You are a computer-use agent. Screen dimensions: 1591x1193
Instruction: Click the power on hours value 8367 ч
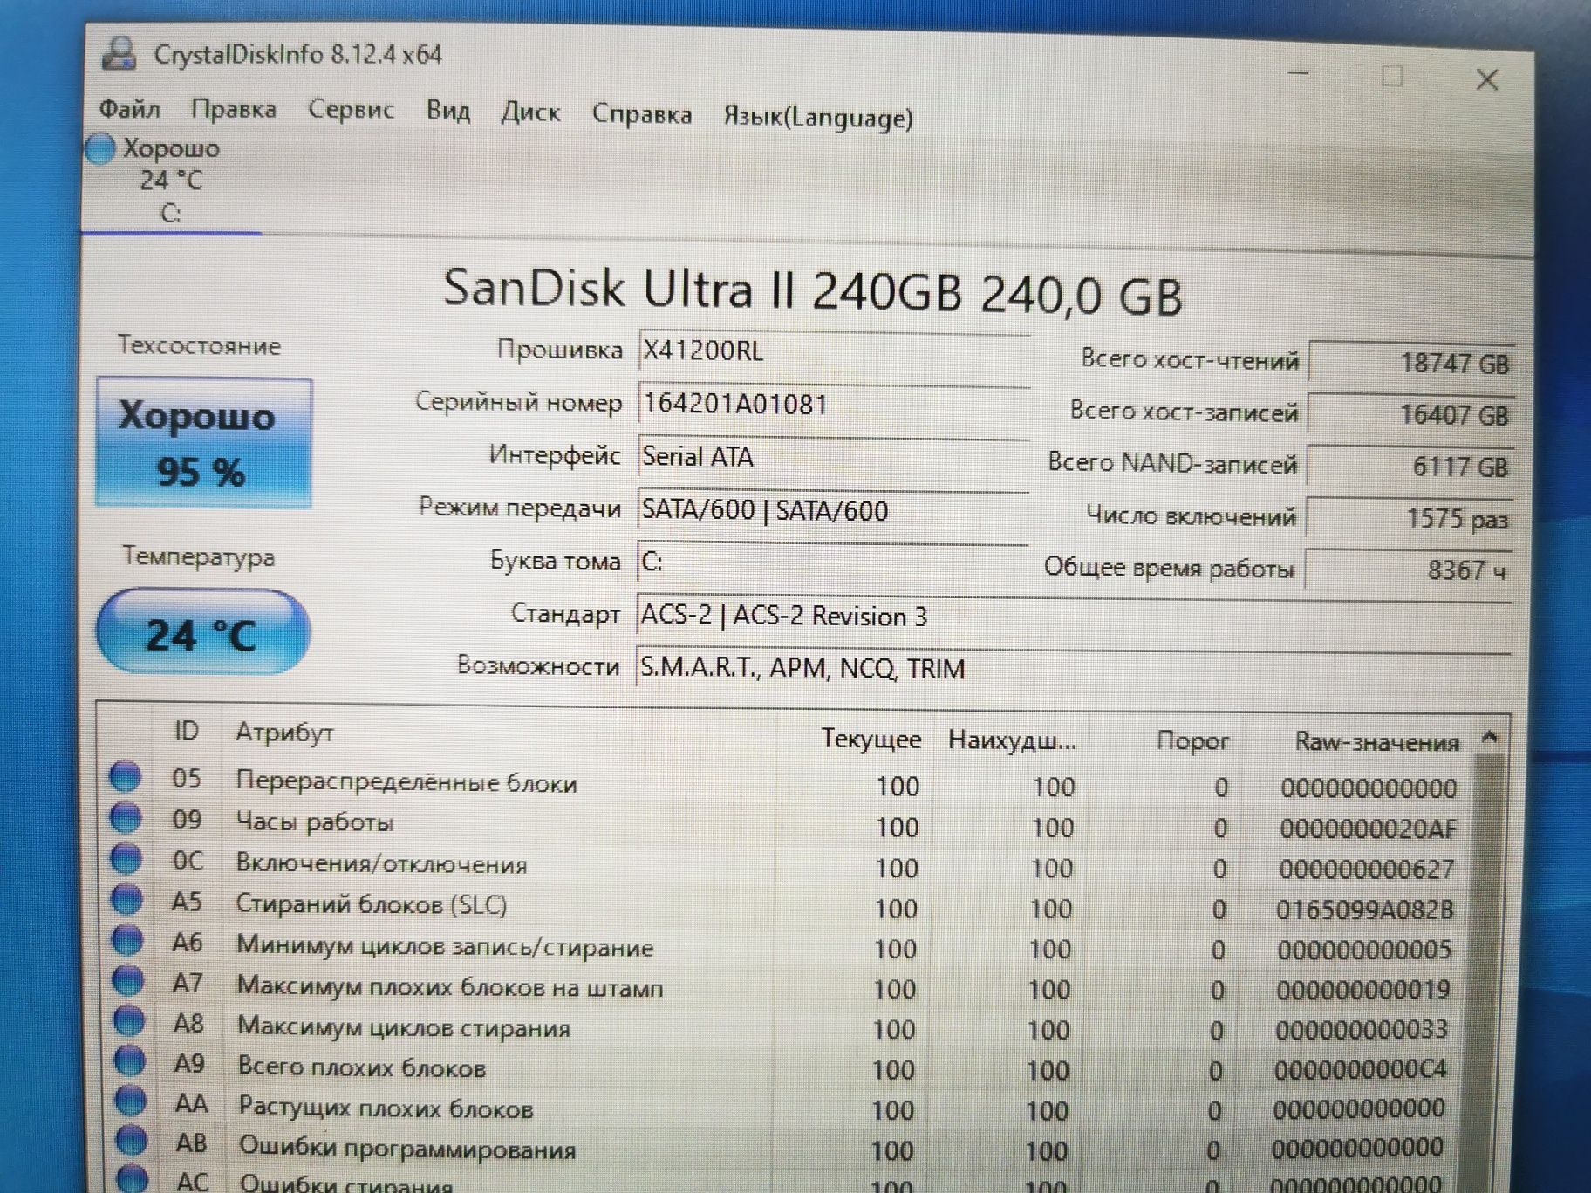[1408, 569]
